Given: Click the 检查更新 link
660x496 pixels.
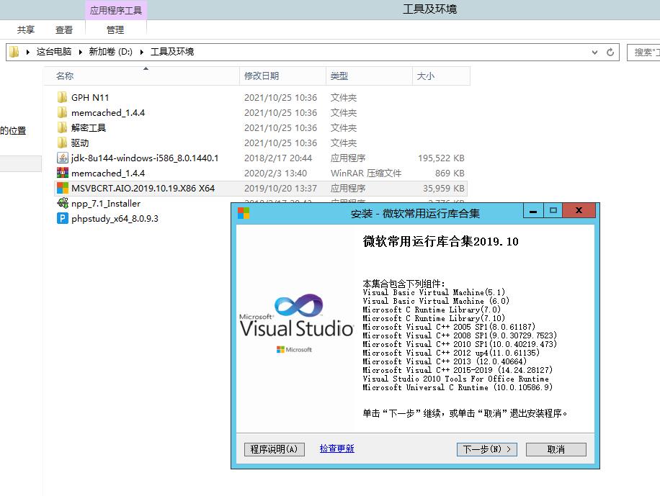Looking at the screenshot, I should pyautogui.click(x=336, y=448).
